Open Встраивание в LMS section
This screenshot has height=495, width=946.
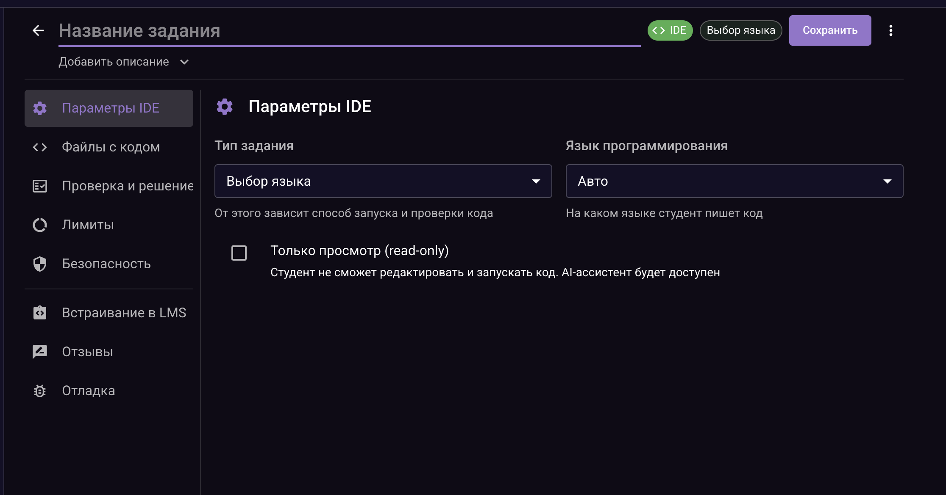pos(109,313)
